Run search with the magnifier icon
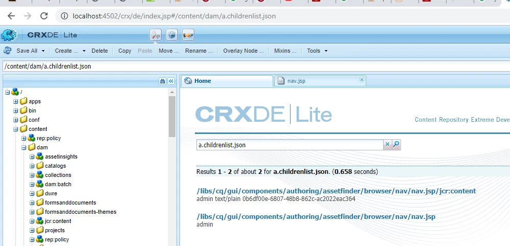Image resolution: width=510 pixels, height=246 pixels. tap(396, 145)
